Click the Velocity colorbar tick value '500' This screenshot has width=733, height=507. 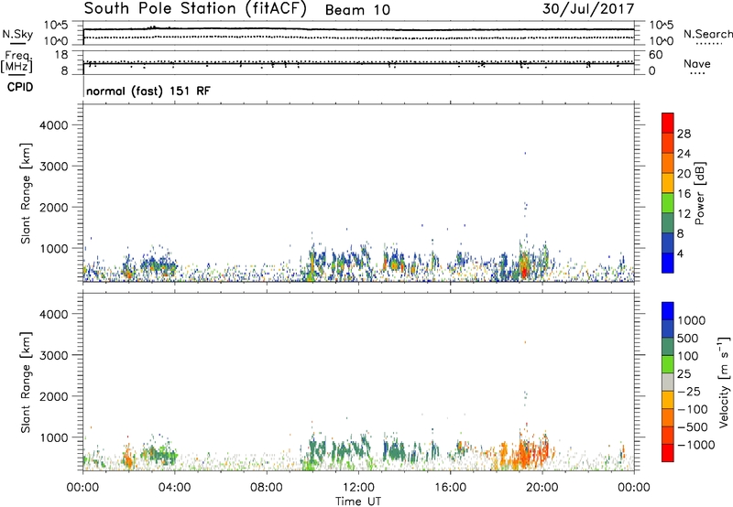(689, 338)
